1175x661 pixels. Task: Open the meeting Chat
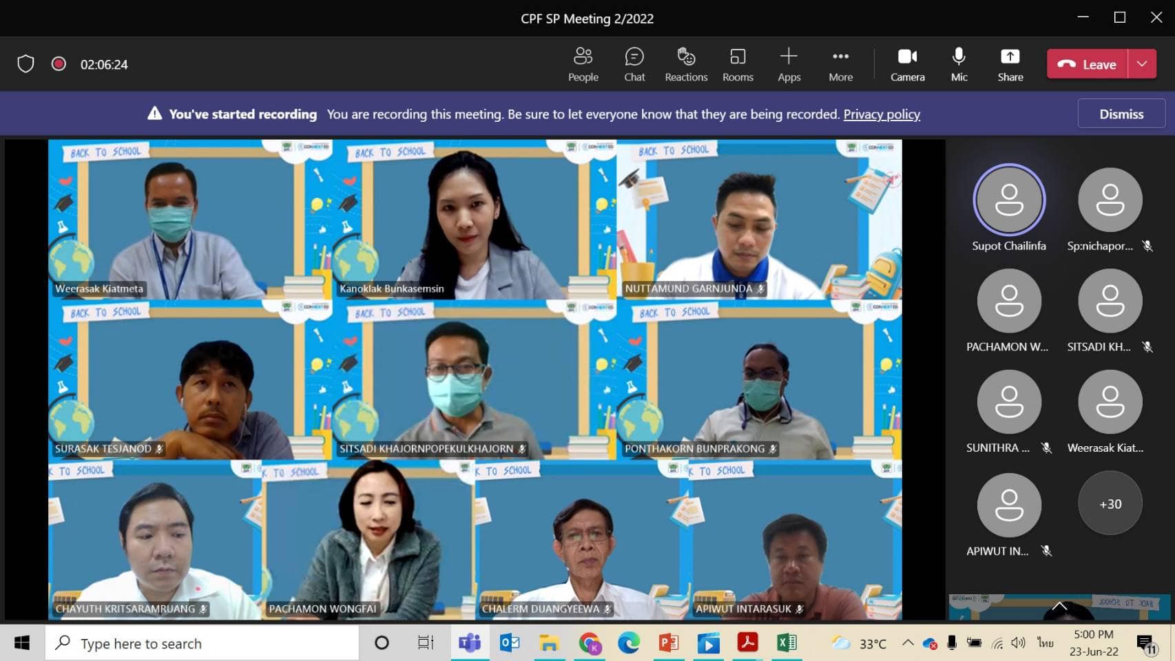(634, 64)
